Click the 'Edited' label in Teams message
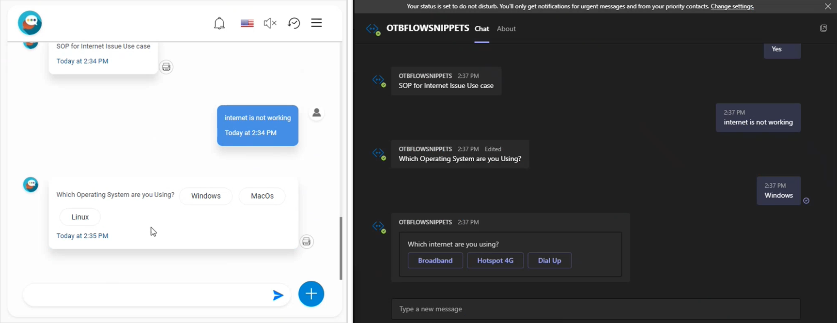The image size is (837, 323). (493, 149)
